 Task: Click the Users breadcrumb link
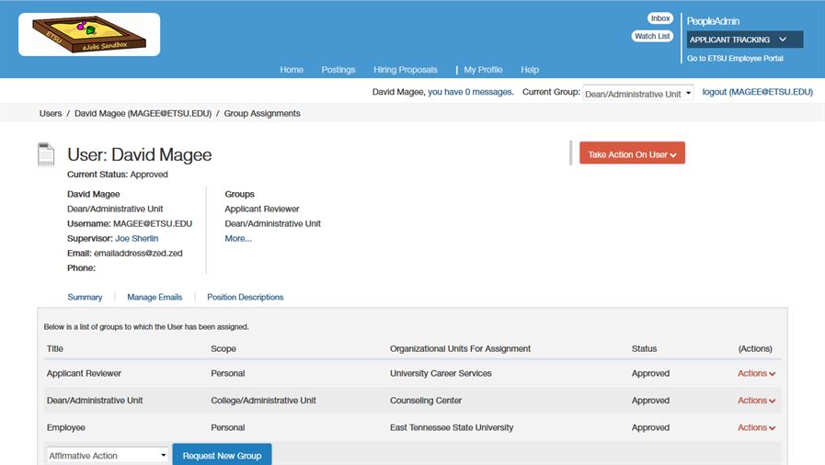(51, 114)
